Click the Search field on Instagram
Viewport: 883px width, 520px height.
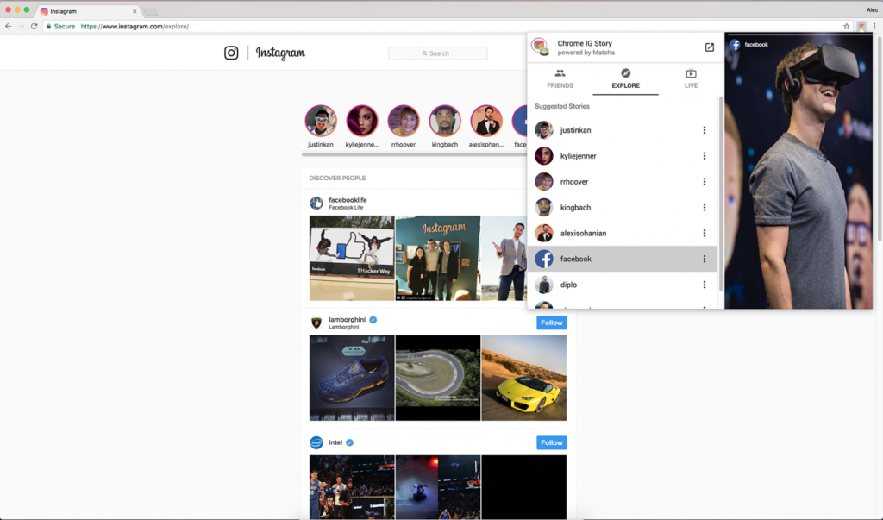tap(438, 53)
